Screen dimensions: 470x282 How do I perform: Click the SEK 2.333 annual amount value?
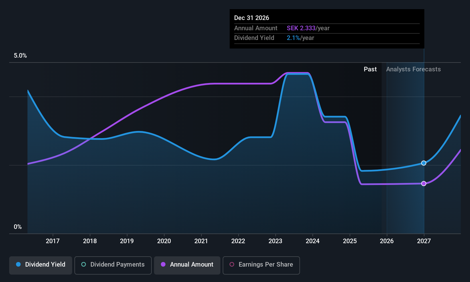(301, 28)
